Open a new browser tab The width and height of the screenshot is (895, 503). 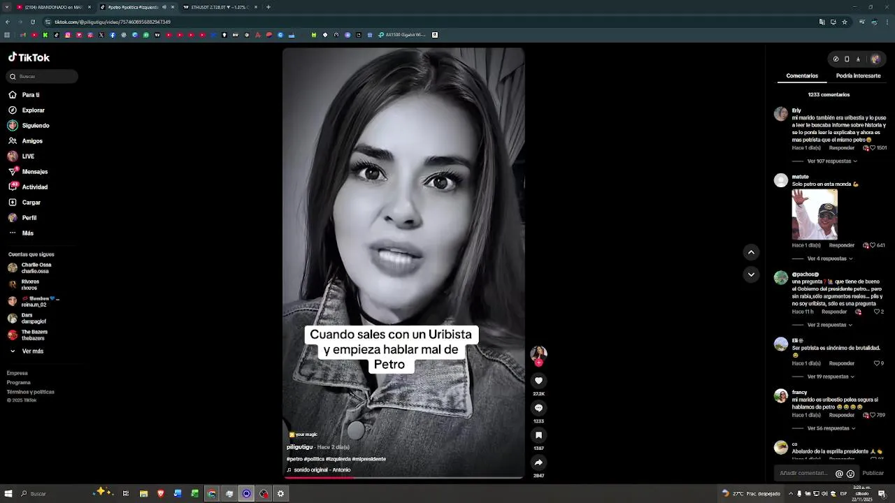point(268,7)
